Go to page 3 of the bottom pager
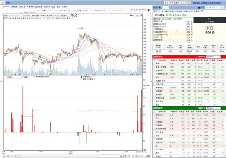 point(9,156)
